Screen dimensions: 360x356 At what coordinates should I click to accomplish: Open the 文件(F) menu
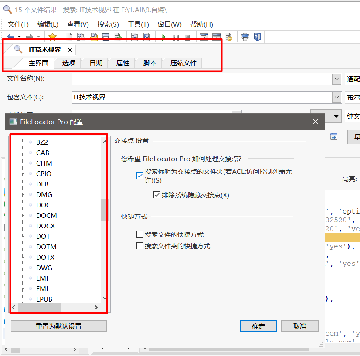(18, 24)
